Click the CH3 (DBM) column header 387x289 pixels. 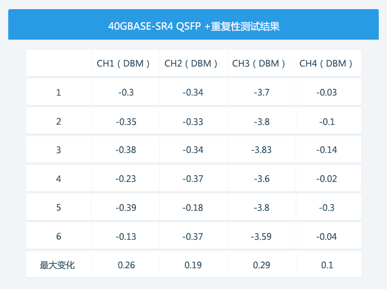[x=261, y=63]
